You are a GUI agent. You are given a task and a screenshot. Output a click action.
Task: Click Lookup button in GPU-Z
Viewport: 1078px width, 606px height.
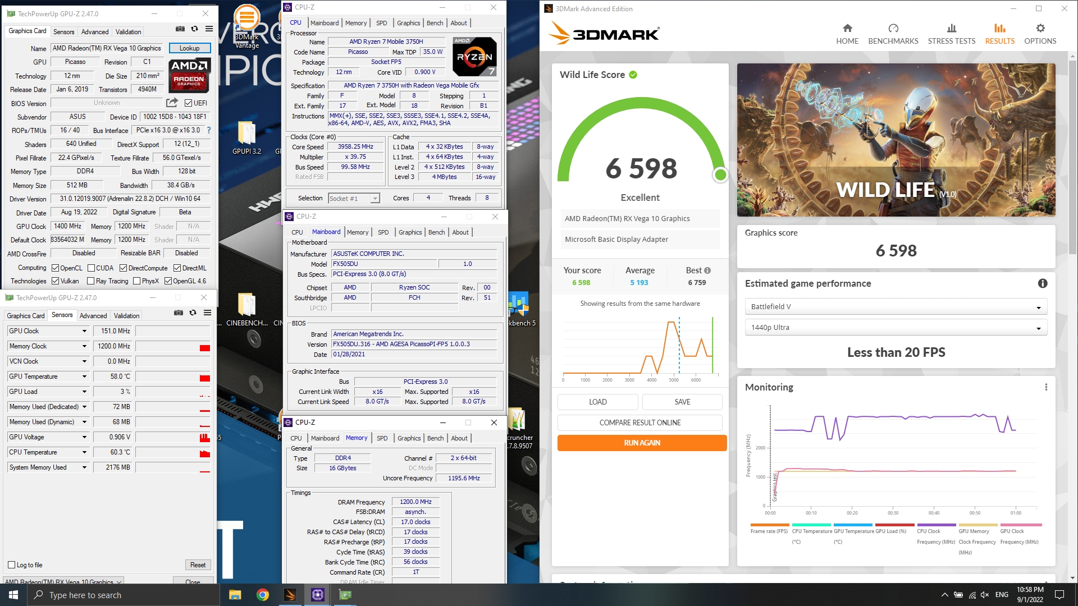click(190, 48)
